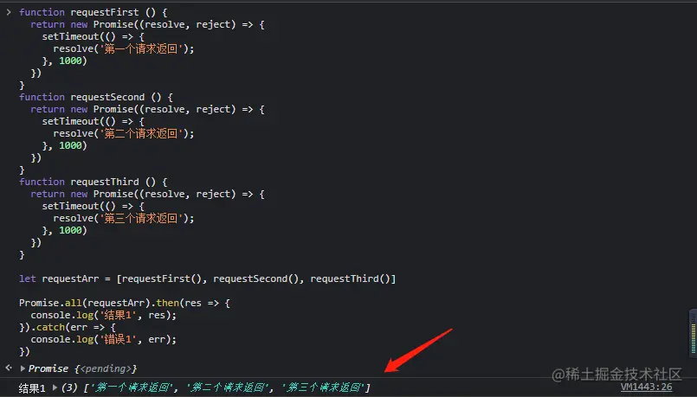
Task: Click the 'function requestFirst () {' line
Action: 94,12
